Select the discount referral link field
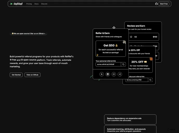The width and height of the screenshot is (179, 133). click(x=137, y=80)
